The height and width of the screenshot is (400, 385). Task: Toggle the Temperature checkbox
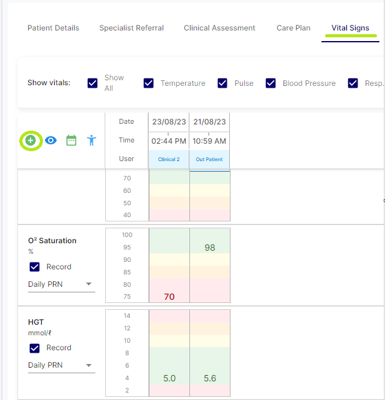pos(149,83)
